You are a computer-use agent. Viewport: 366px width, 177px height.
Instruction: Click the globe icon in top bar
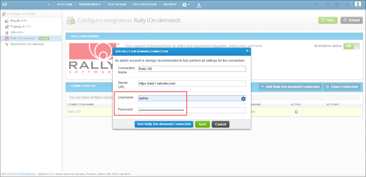click(337, 5)
